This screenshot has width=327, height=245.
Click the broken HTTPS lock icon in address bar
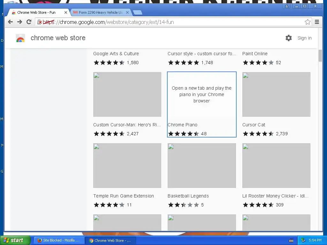click(39, 22)
